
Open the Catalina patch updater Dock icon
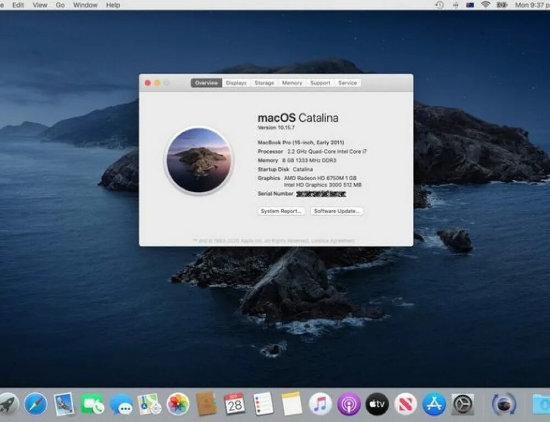(504, 404)
